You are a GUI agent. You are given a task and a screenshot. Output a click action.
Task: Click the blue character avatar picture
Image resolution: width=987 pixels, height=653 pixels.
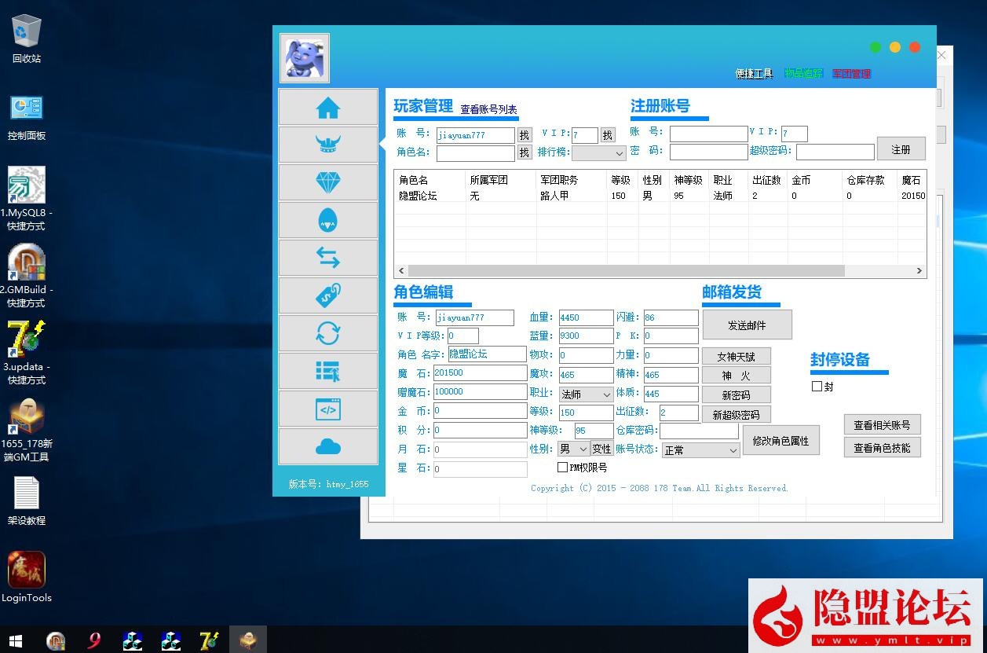(305, 58)
